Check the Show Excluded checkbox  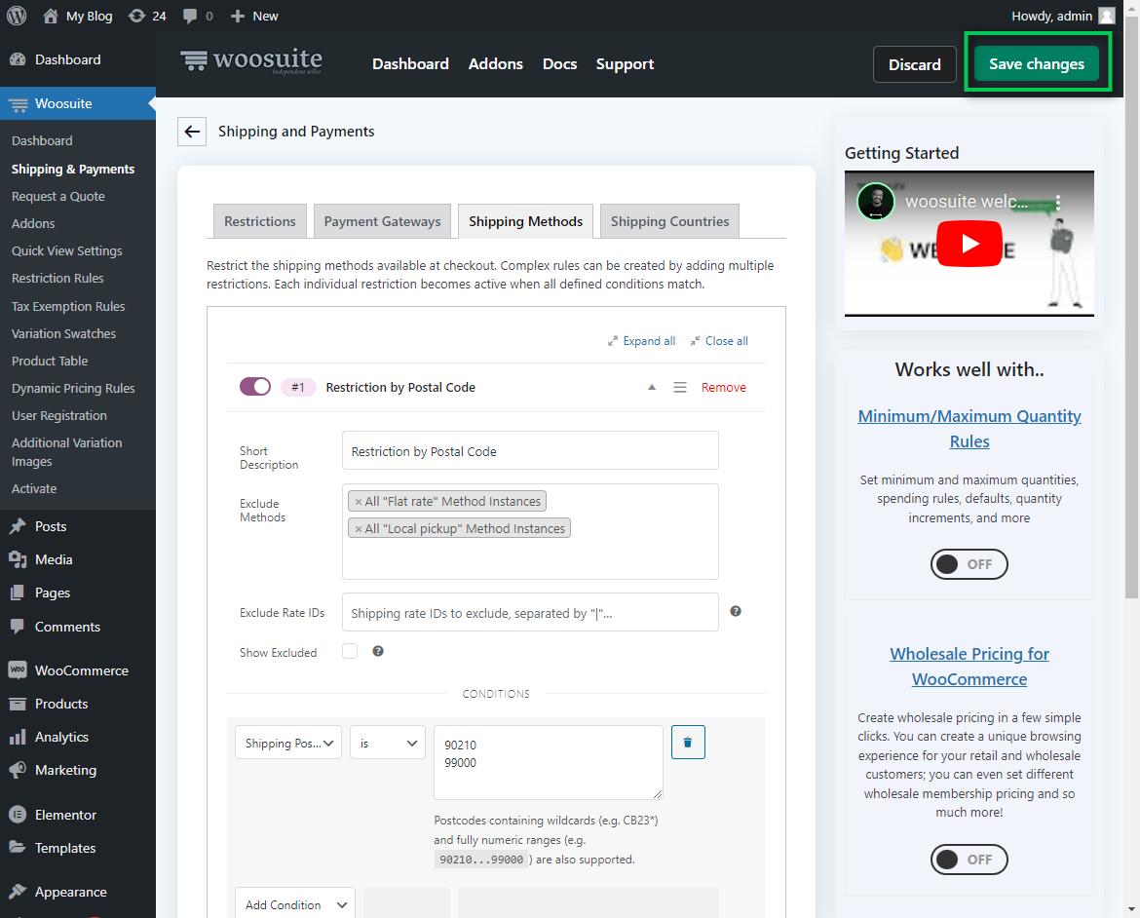[x=350, y=651]
